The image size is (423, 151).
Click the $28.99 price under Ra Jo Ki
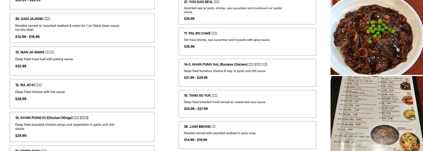tap(21, 99)
